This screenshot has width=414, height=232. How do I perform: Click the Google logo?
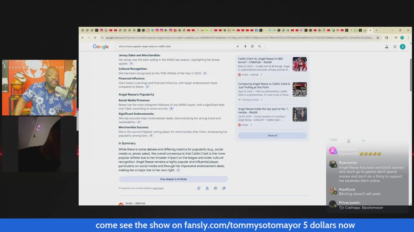click(x=101, y=47)
